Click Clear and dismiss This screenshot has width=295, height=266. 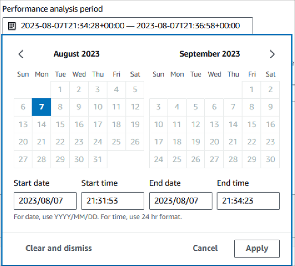tap(59, 248)
